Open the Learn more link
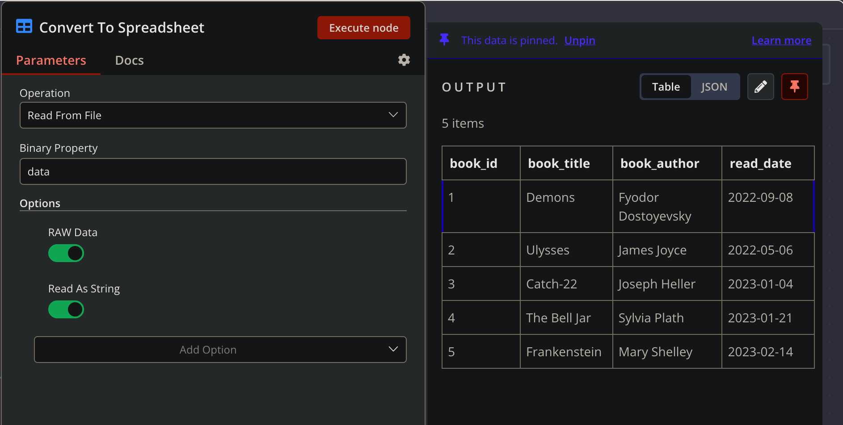 coord(781,40)
